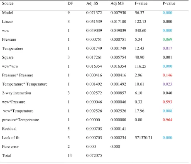Click the 2-way interaction Adj MS 0.000857
Viewport: 191px width, 164px height.
tap(118, 93)
